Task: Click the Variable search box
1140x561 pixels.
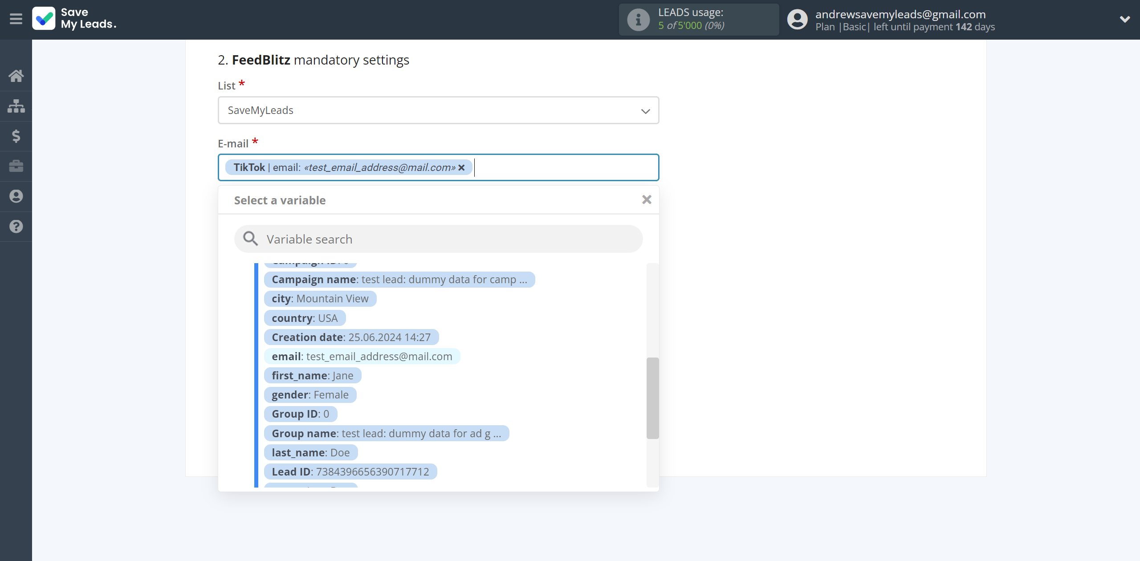Action: [x=438, y=239]
